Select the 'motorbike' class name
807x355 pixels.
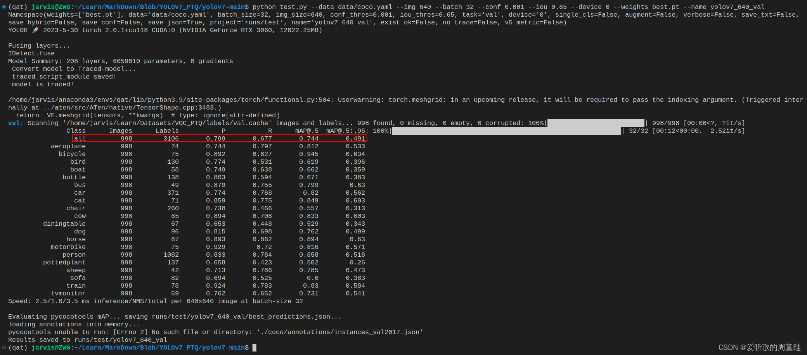[x=68, y=247]
